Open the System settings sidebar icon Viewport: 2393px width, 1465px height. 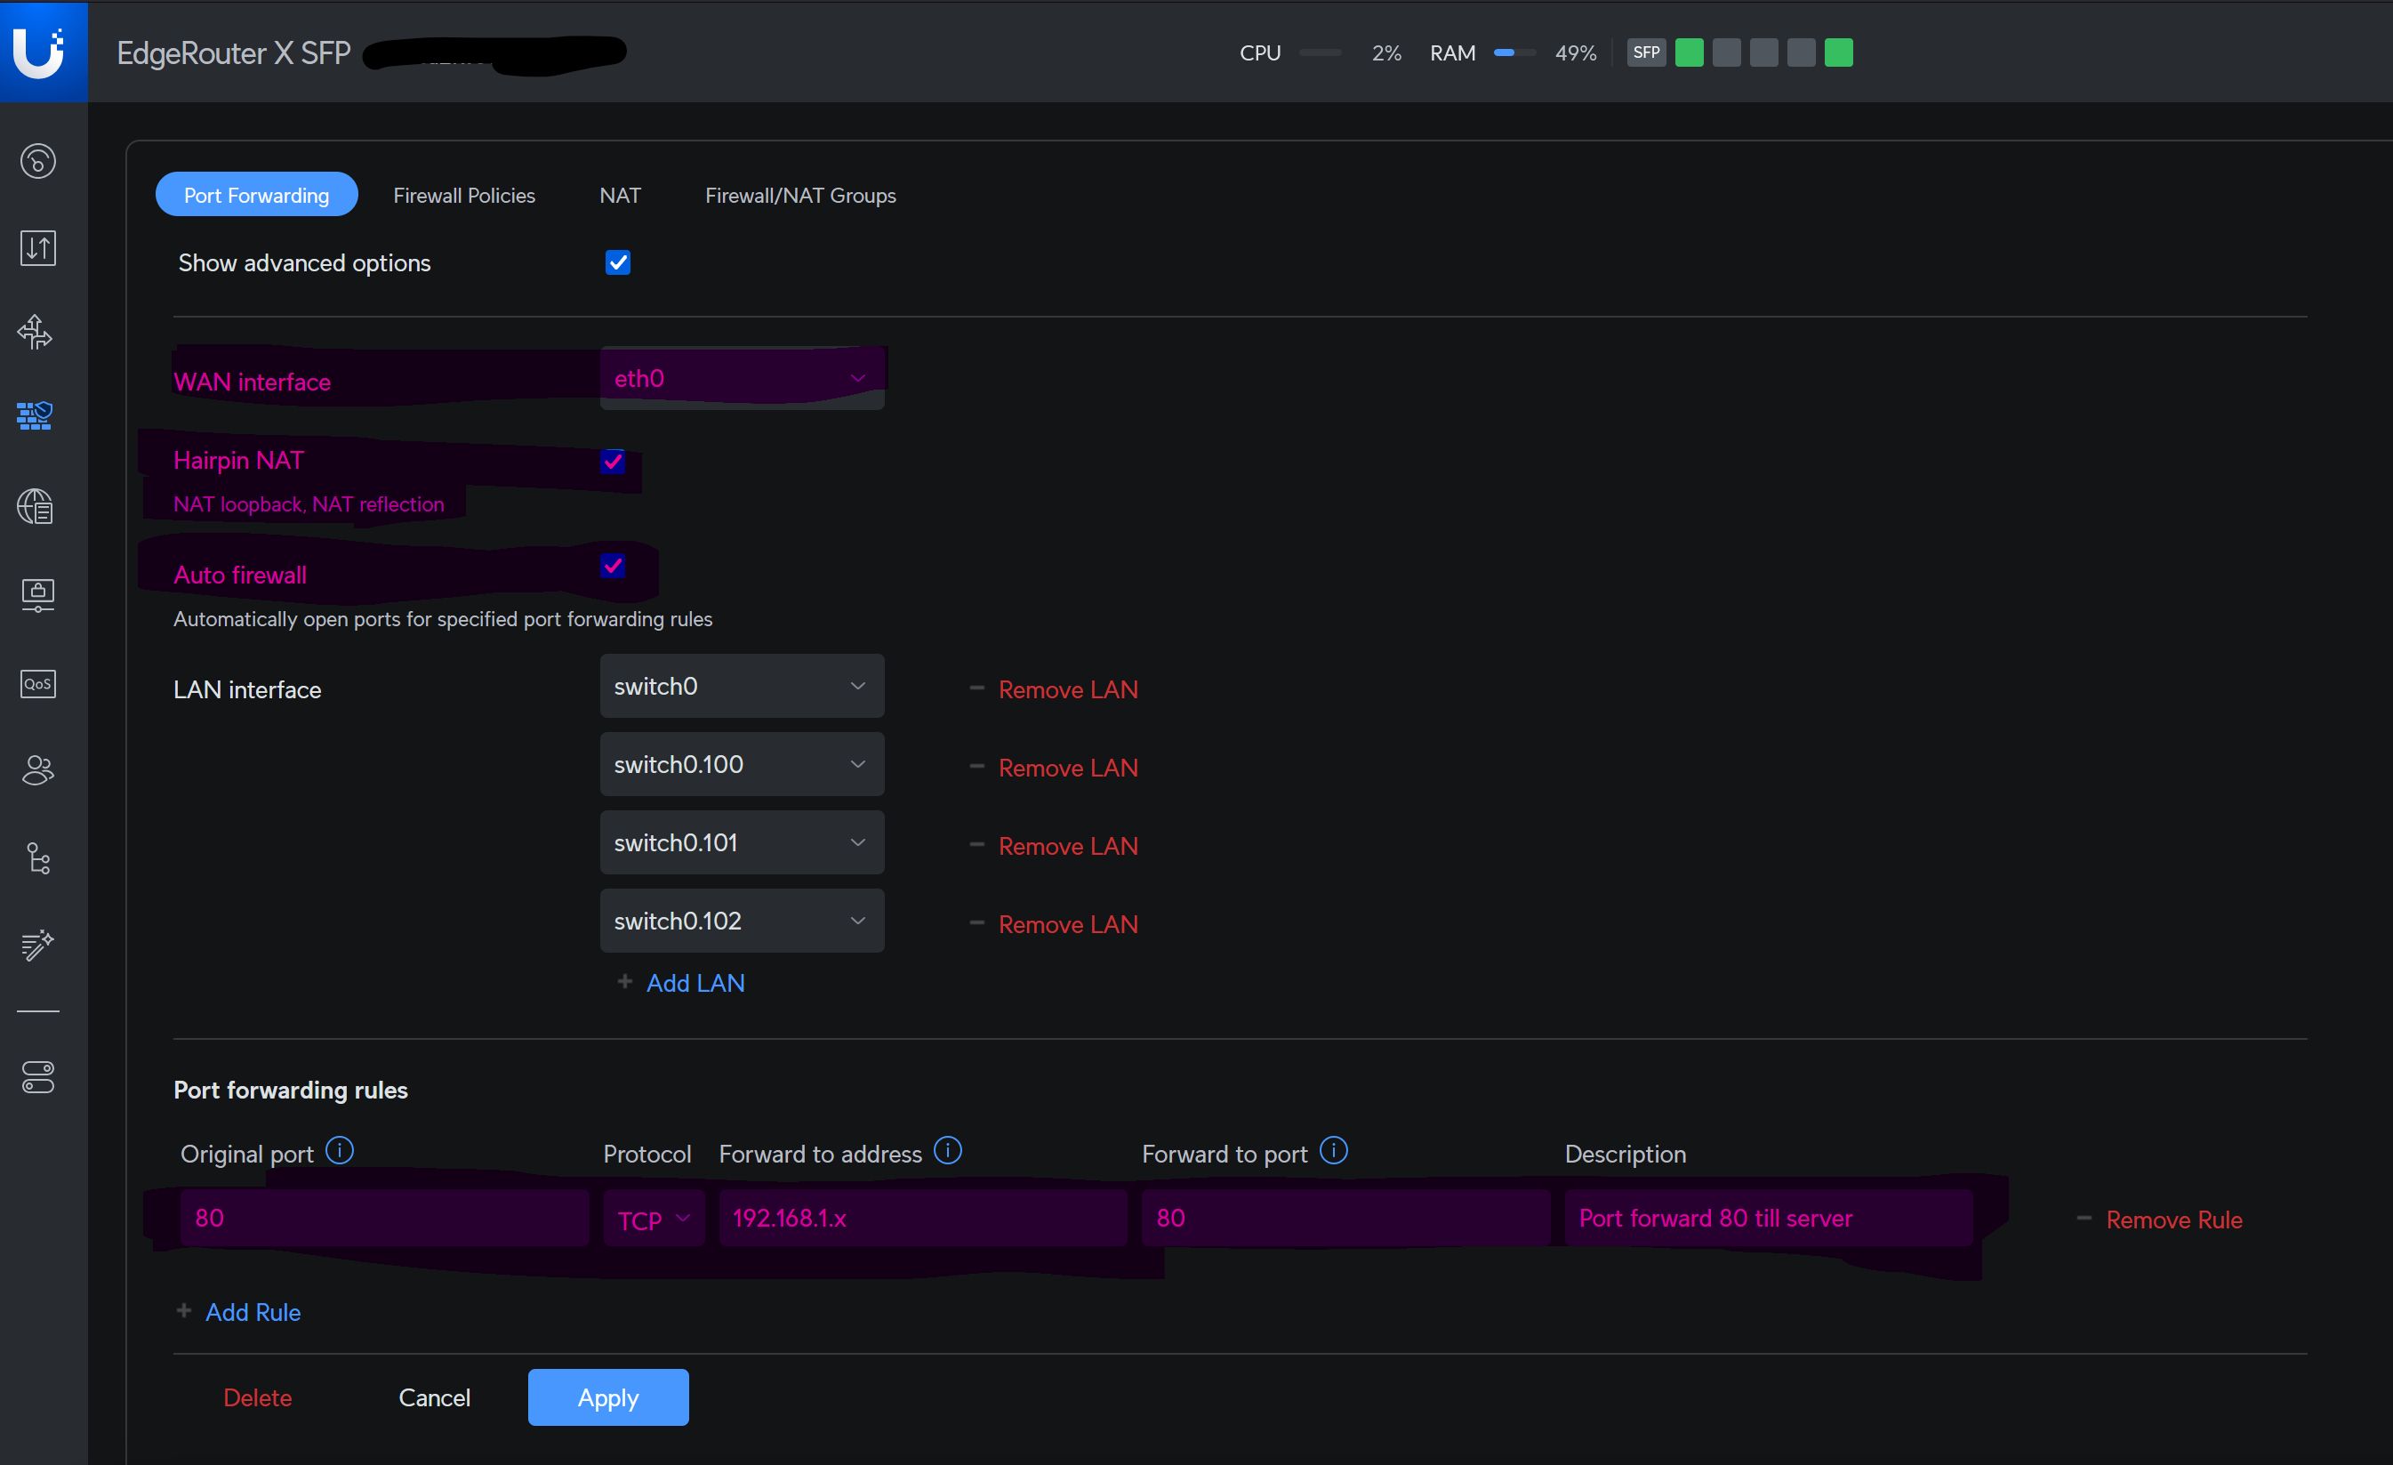(x=38, y=1077)
